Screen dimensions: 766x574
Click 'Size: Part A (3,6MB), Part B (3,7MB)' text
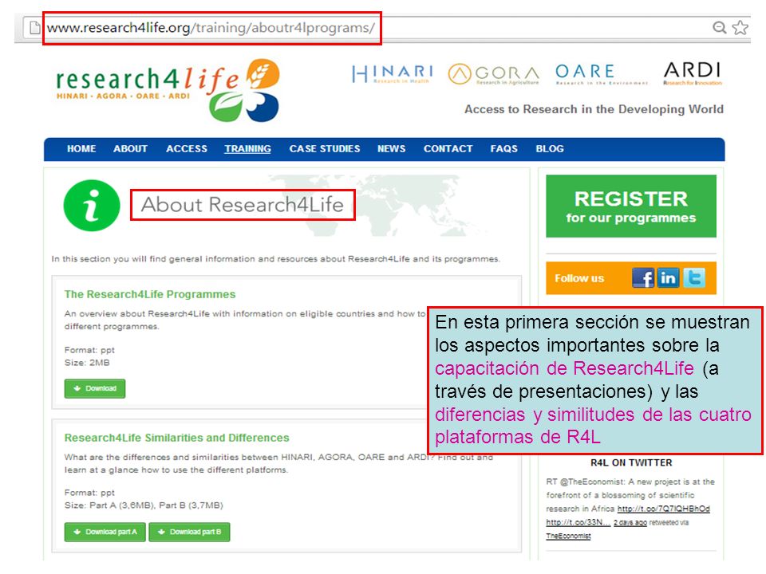(x=144, y=505)
